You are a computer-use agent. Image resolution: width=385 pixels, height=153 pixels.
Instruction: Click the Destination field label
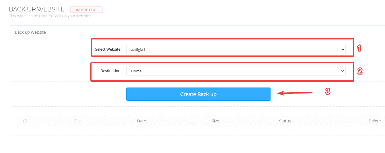coord(110,71)
